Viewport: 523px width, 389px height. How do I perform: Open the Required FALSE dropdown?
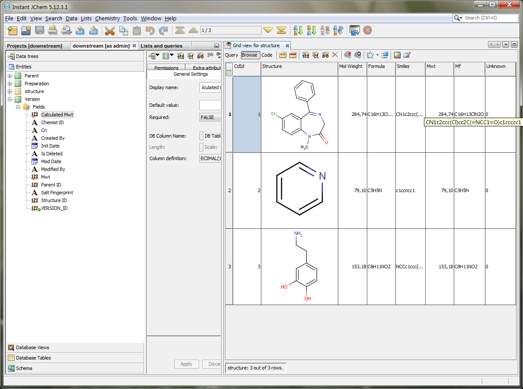click(210, 117)
